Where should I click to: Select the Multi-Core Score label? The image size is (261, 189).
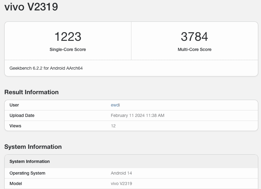(x=195, y=49)
